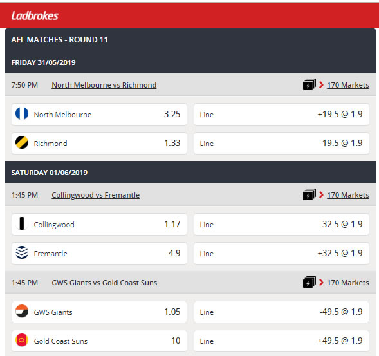The image size is (379, 356).
Task: Select the North Melbourne +19.5 line bet
Action: (x=282, y=114)
